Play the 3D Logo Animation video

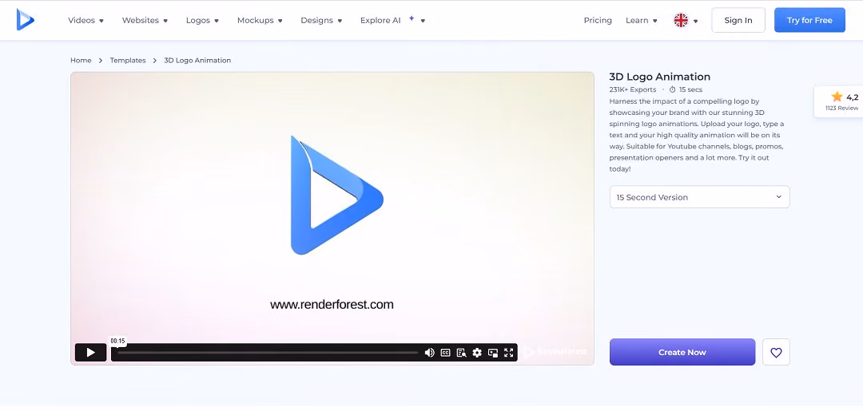coord(91,353)
